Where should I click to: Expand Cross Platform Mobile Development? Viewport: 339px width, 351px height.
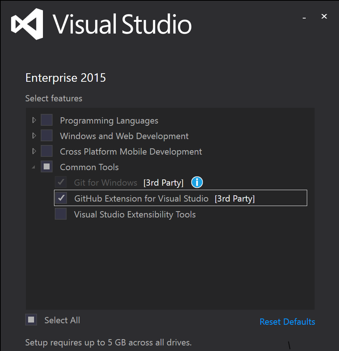[x=33, y=151]
